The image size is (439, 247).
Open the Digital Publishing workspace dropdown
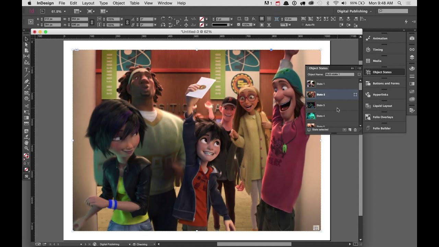tap(354, 11)
